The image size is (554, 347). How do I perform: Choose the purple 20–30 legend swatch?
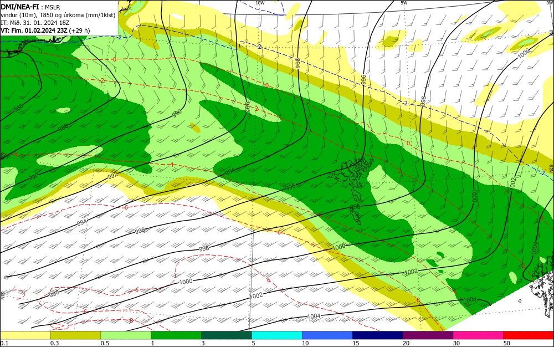[x=428, y=335]
